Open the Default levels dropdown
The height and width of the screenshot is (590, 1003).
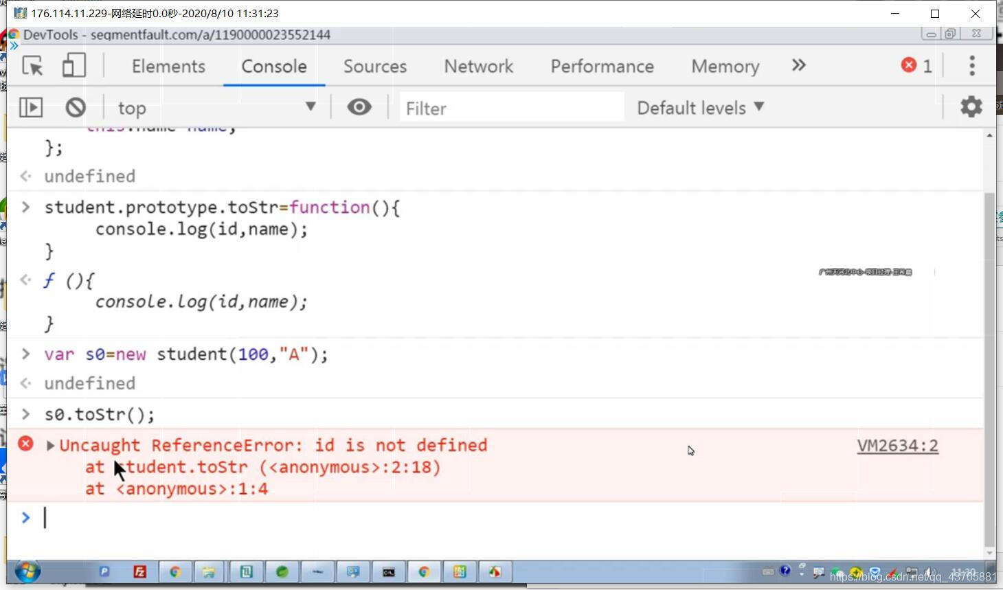pyautogui.click(x=701, y=108)
